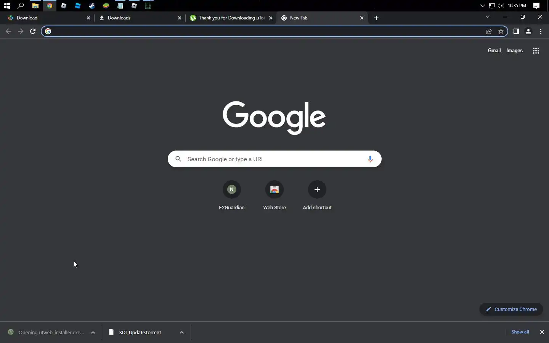Click the taskbar clock showing 10:35 PM
Viewport: 549px width, 343px height.
517,6
